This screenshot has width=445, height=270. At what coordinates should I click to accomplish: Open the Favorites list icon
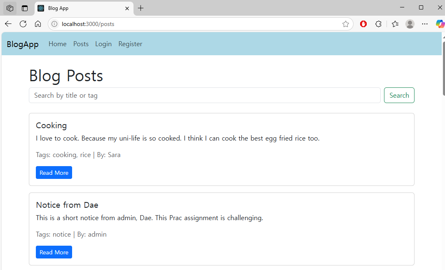click(395, 24)
